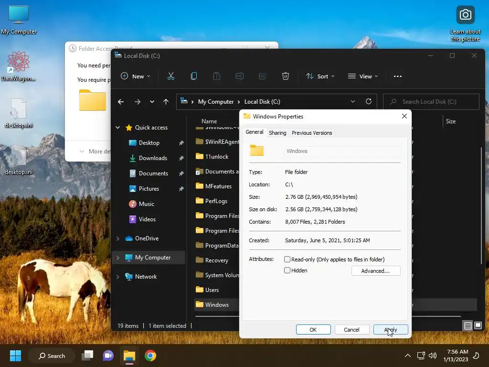The width and height of the screenshot is (489, 367).
Task: Open the My Computer desktop icon
Action: click(19, 20)
